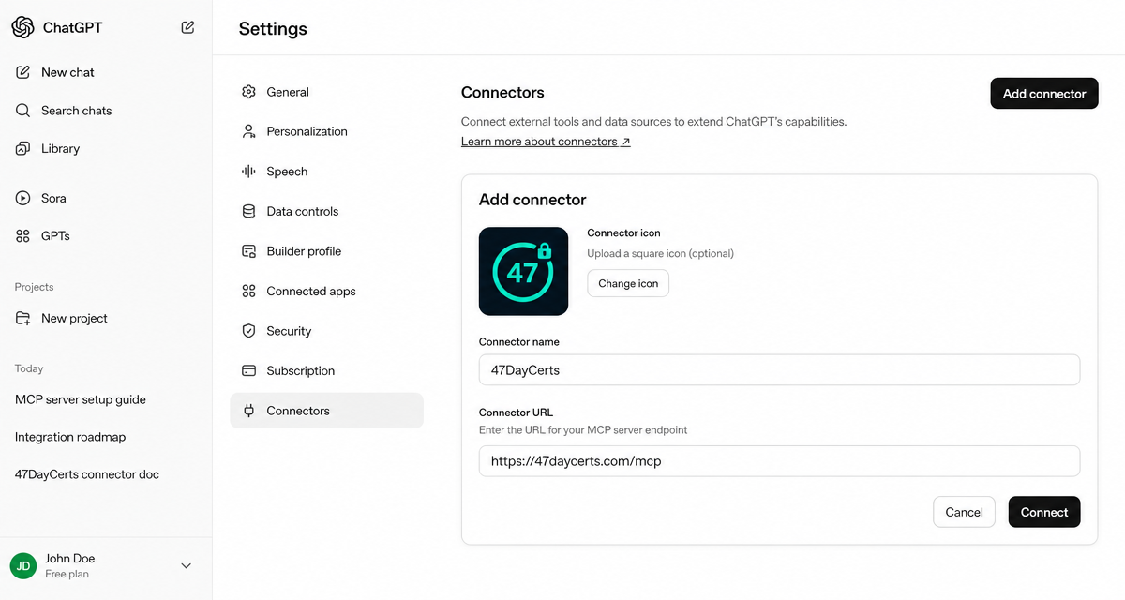Click the Free plan label
This screenshot has height=600, width=1125.
click(x=67, y=574)
